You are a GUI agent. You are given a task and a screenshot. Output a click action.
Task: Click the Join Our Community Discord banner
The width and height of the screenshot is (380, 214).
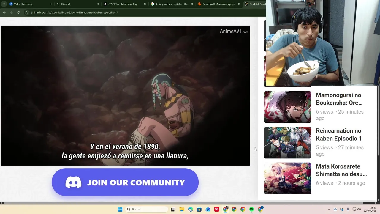click(x=125, y=182)
